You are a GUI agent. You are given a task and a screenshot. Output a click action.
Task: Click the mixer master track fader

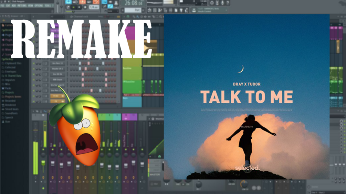[x=43, y=163]
